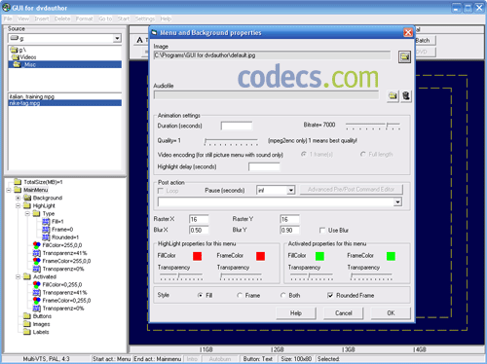
Task: Browse for an audio file
Action: (393, 96)
